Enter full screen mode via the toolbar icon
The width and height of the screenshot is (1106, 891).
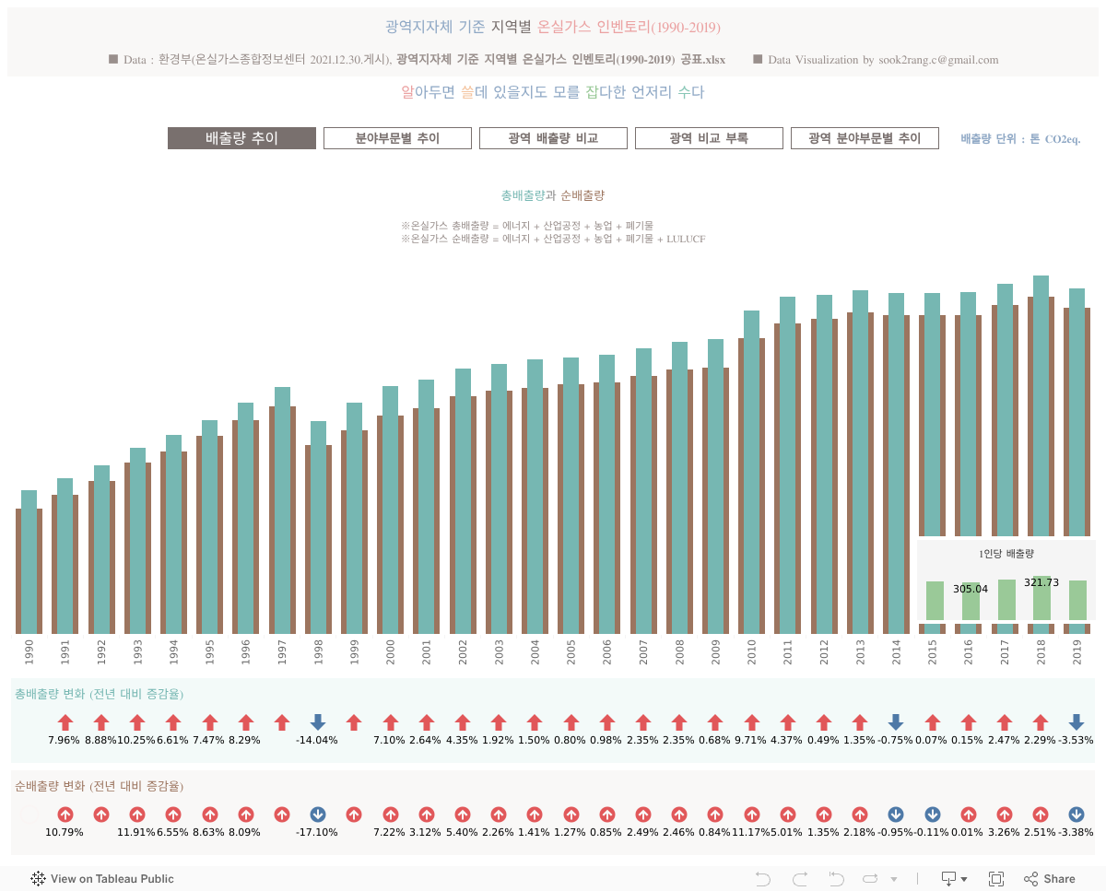(x=996, y=879)
